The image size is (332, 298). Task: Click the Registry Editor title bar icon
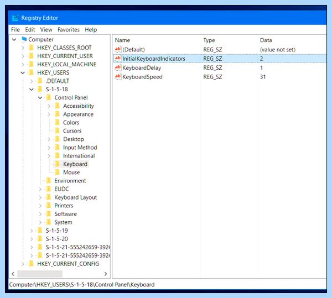tap(15, 18)
